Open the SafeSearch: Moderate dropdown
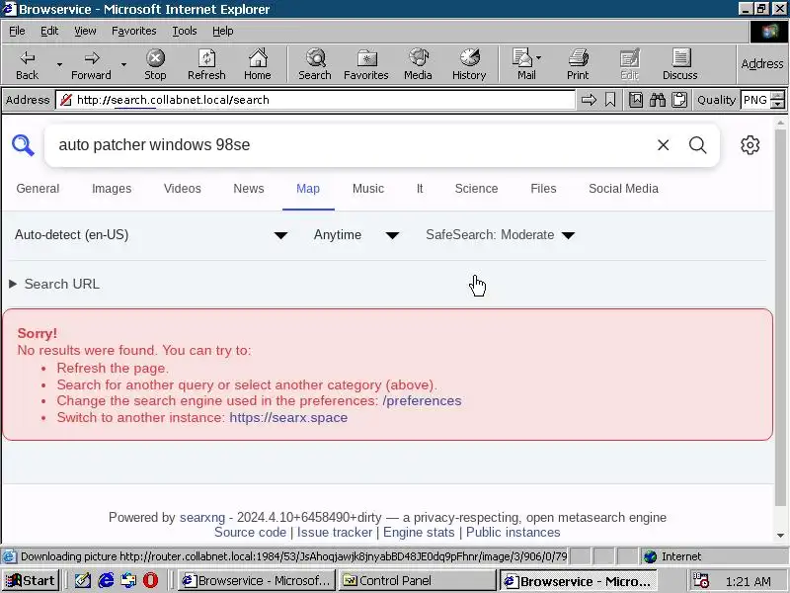This screenshot has height=593, width=790. coord(501,235)
